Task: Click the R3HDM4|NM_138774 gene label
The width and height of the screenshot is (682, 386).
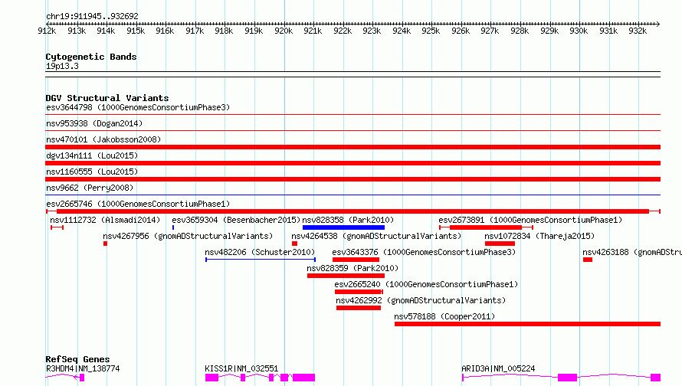Action: coord(83,368)
